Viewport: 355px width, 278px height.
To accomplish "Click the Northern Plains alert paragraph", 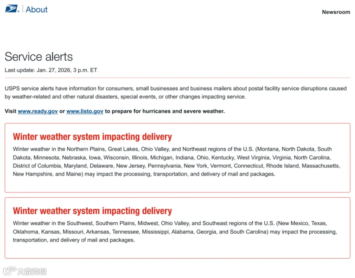I will (177, 161).
